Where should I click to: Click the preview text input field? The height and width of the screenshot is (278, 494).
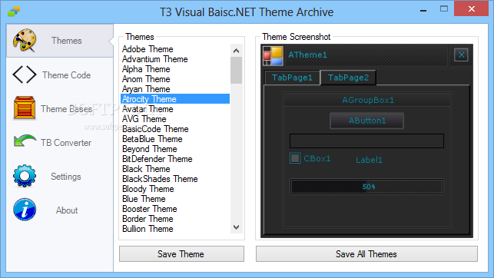(366, 141)
